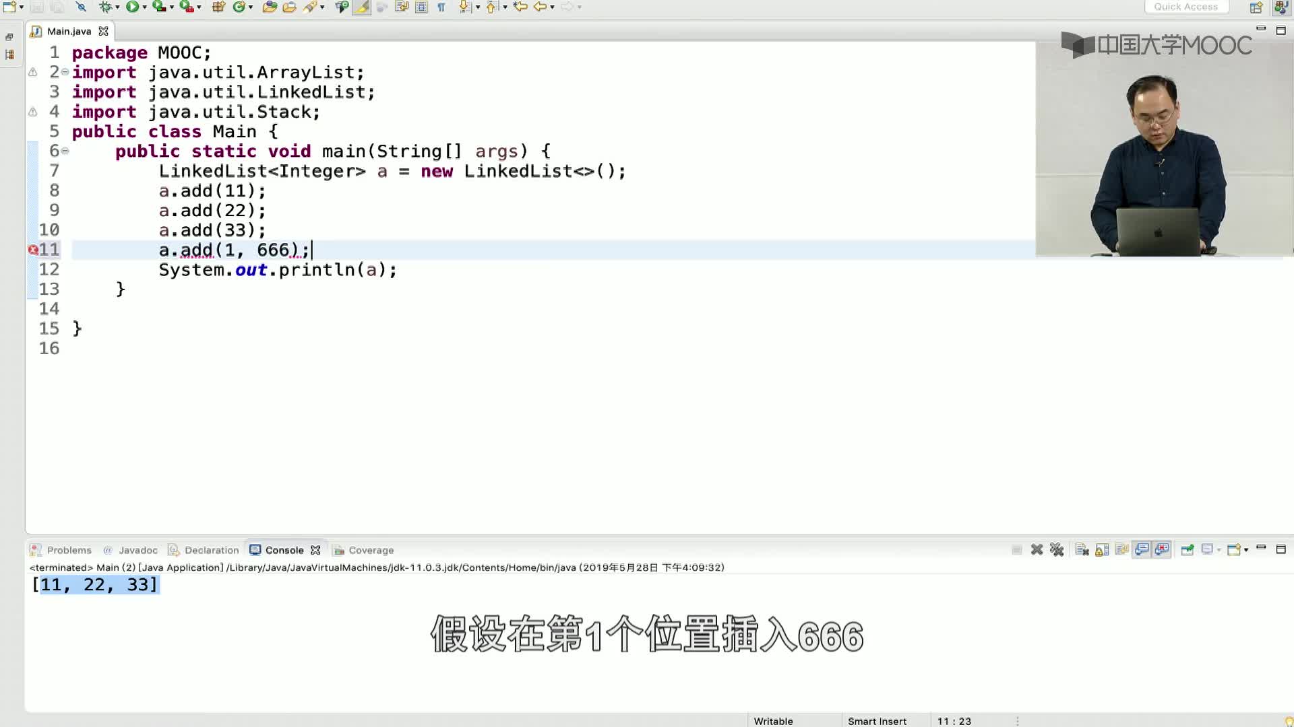Viewport: 1294px width, 727px height.
Task: Click the import java.util.Stack; line
Action: [x=195, y=112]
